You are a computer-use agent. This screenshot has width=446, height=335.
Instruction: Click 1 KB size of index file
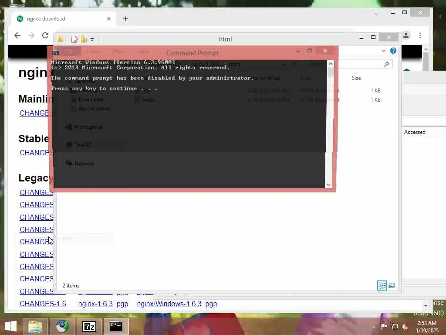(x=375, y=100)
